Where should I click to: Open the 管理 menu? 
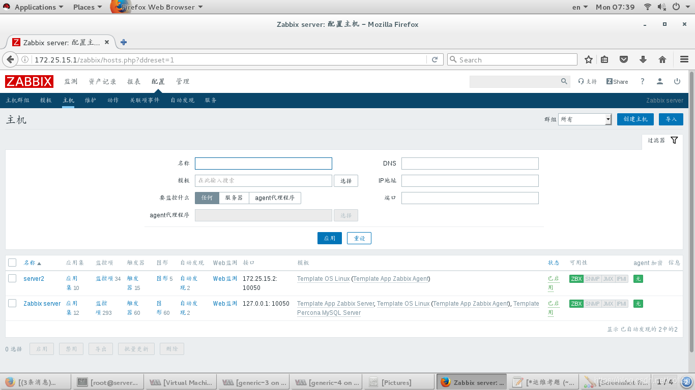(x=183, y=81)
